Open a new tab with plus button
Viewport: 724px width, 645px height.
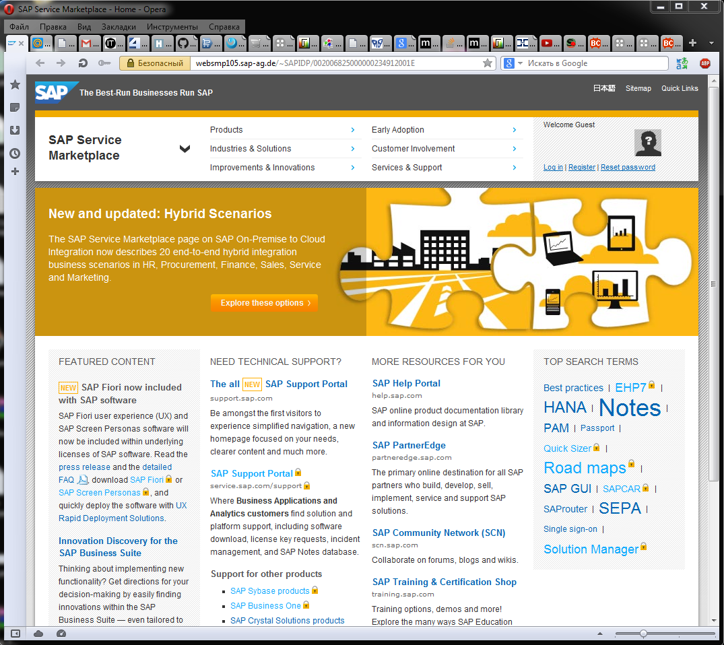(692, 43)
